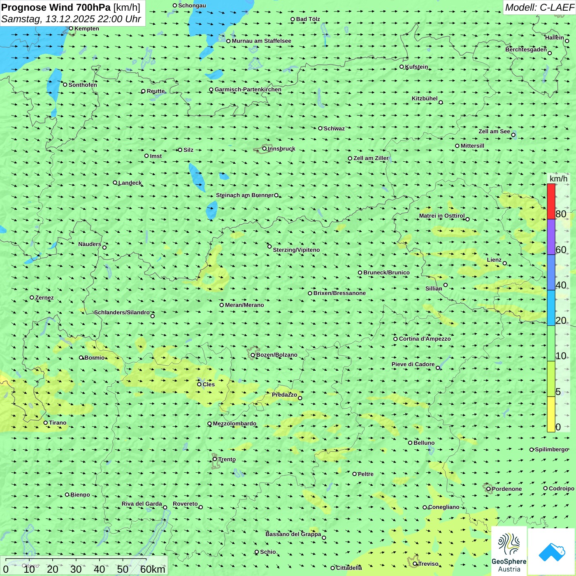Click the Steinach am Brenner label
The height and width of the screenshot is (576, 576).
tap(245, 195)
